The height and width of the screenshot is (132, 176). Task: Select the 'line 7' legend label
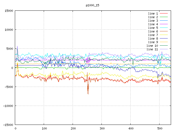click(153, 35)
